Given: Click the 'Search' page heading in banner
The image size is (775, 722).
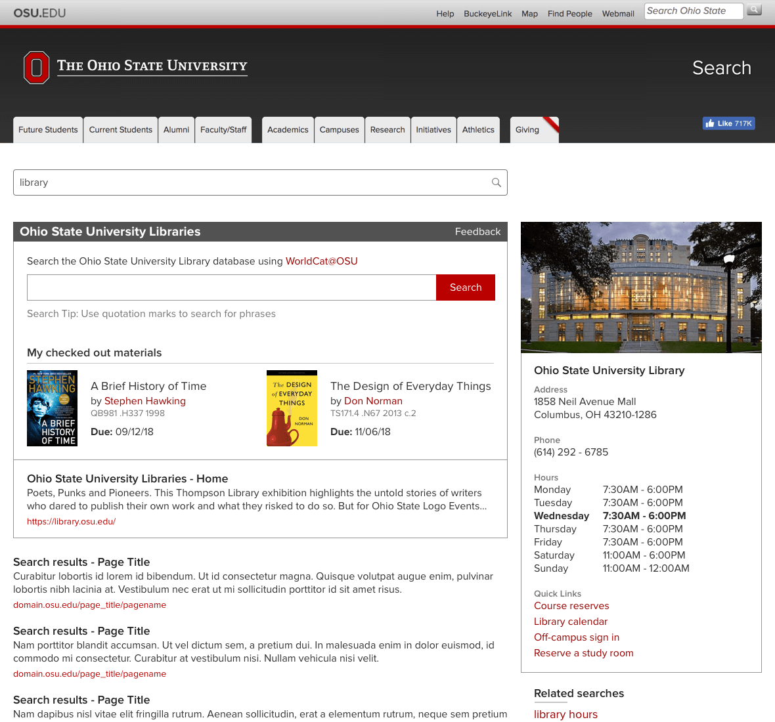Looking at the screenshot, I should tap(722, 68).
